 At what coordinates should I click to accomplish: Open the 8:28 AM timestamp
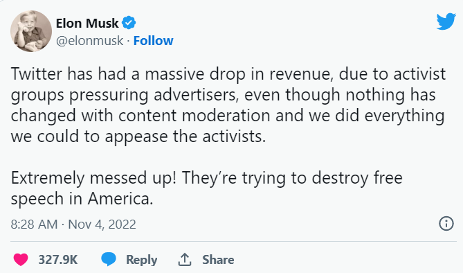coord(34,224)
